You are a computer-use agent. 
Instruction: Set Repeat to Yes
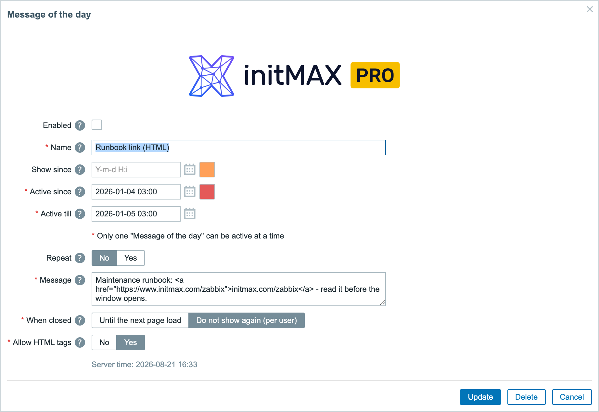click(x=131, y=258)
